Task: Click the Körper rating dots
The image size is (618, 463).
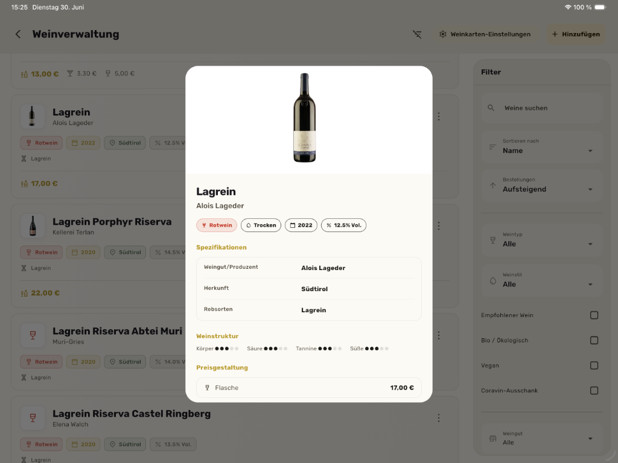Action: (227, 348)
